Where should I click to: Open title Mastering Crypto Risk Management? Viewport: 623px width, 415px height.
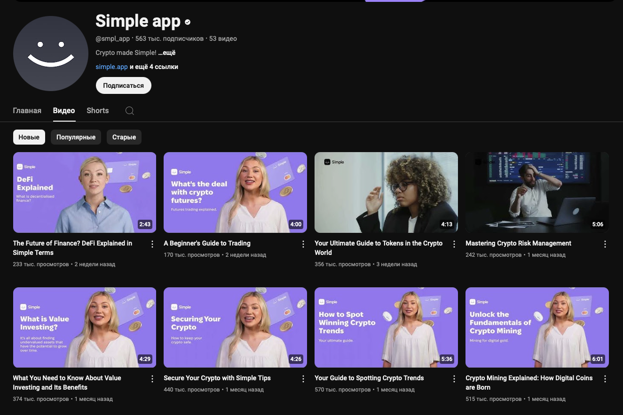pyautogui.click(x=518, y=243)
